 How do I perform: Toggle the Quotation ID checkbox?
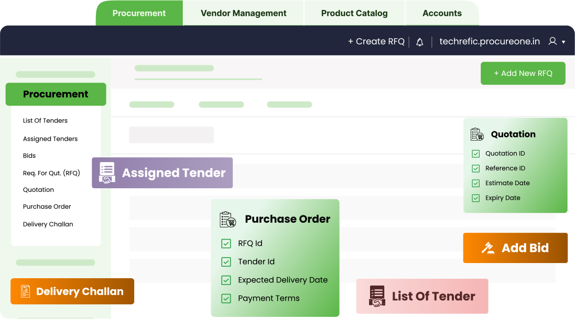tap(476, 154)
